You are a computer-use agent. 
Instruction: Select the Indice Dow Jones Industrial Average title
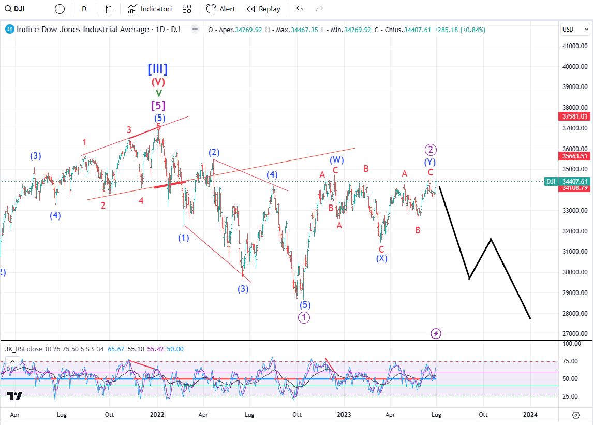98,29
